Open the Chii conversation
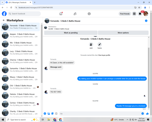Screen dimensions: 152x122 tap(20, 87)
